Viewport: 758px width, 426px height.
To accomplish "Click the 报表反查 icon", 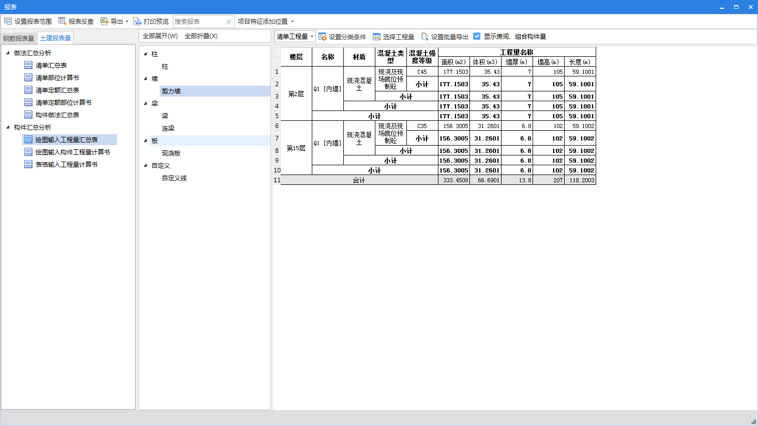I will pyautogui.click(x=62, y=21).
